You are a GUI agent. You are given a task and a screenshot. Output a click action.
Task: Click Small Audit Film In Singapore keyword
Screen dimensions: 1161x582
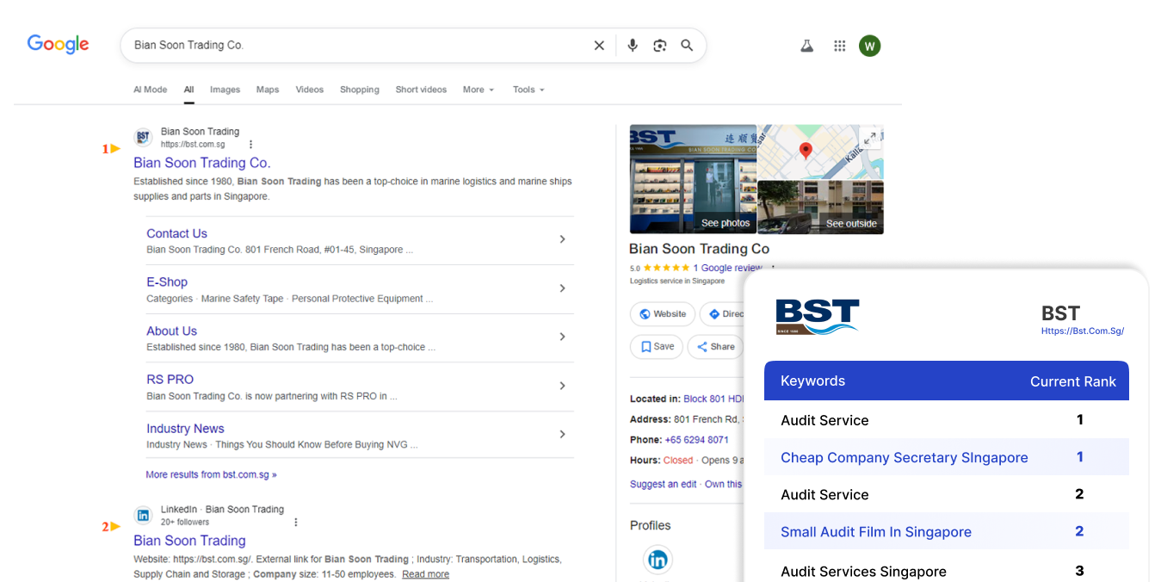tap(876, 532)
